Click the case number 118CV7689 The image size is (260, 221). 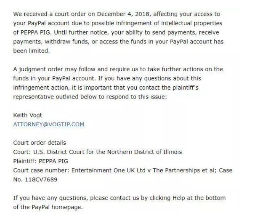pyautogui.click(x=41, y=179)
